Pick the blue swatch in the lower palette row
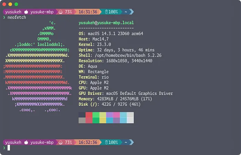Image resolution: width=241 pixels, height=155 pixels. pos(110,120)
